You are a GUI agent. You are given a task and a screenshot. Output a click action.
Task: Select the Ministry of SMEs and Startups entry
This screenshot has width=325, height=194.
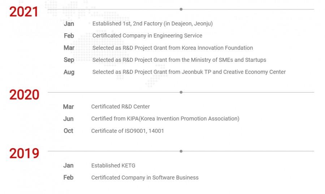click(179, 60)
